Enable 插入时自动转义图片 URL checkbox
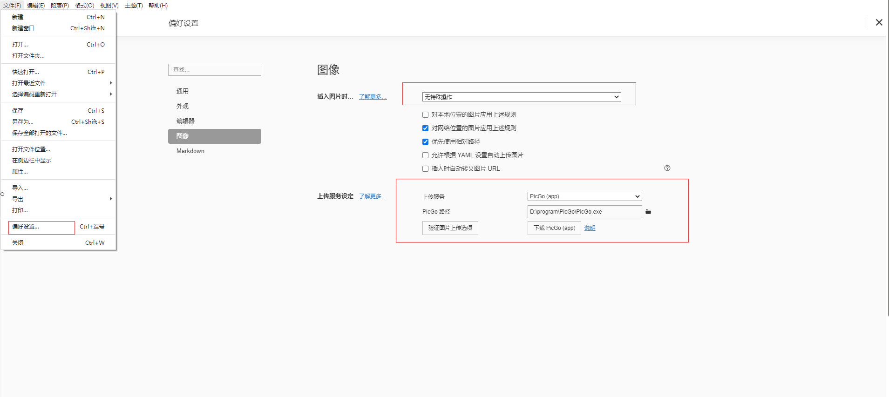The width and height of the screenshot is (889, 397). click(x=425, y=168)
